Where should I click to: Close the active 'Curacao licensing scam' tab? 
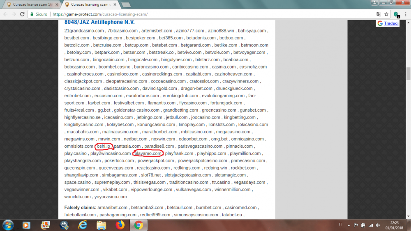coord(115,5)
